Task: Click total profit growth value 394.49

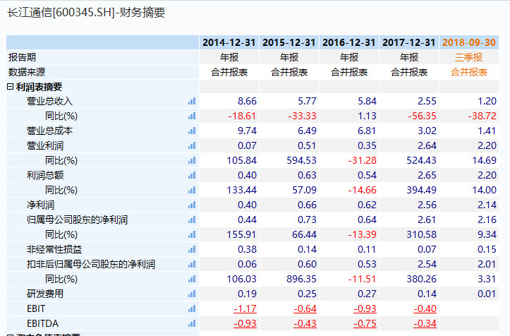Action: click(422, 190)
